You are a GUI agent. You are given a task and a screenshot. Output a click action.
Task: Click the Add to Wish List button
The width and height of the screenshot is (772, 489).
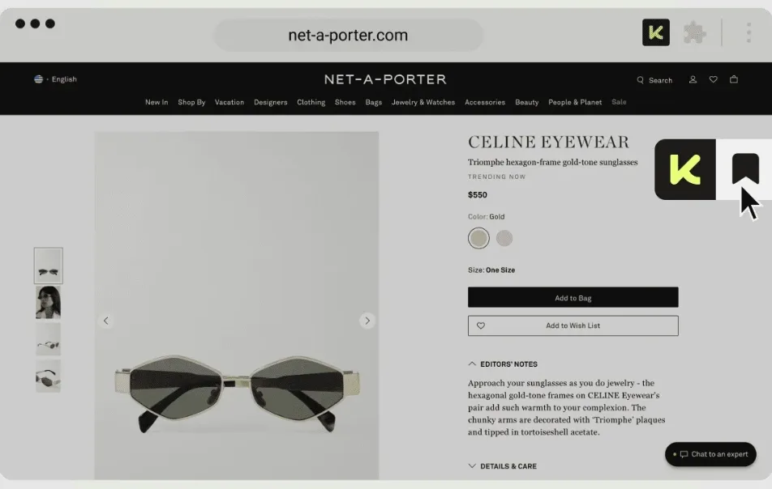point(573,325)
